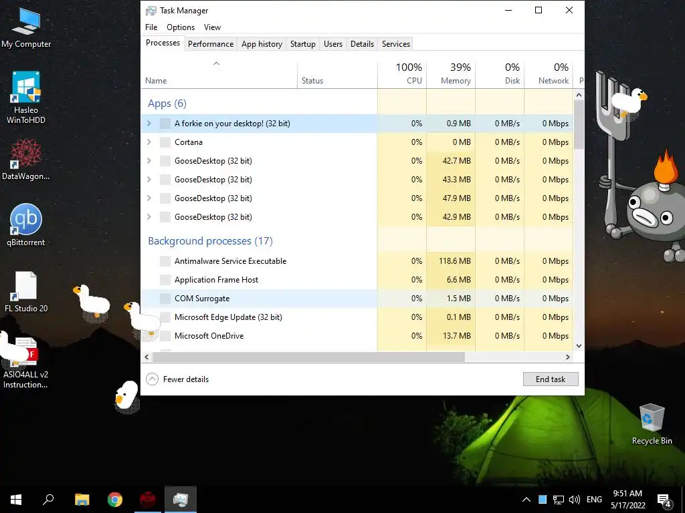Click the Background processes (17) header
685x513 pixels.
[210, 240]
